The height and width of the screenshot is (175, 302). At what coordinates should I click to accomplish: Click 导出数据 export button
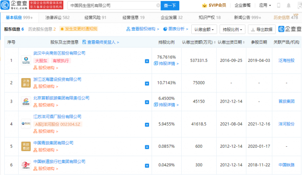coord(262,29)
